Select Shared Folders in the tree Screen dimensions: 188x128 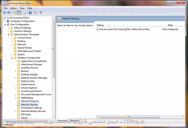[x=25, y=48]
